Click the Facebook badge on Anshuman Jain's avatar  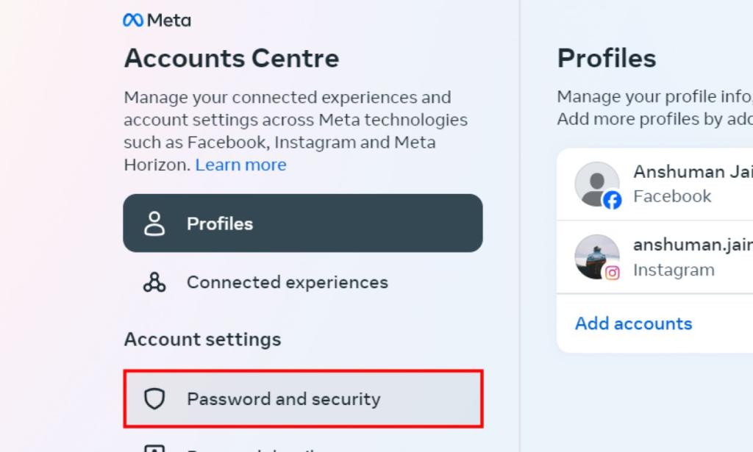(x=612, y=198)
